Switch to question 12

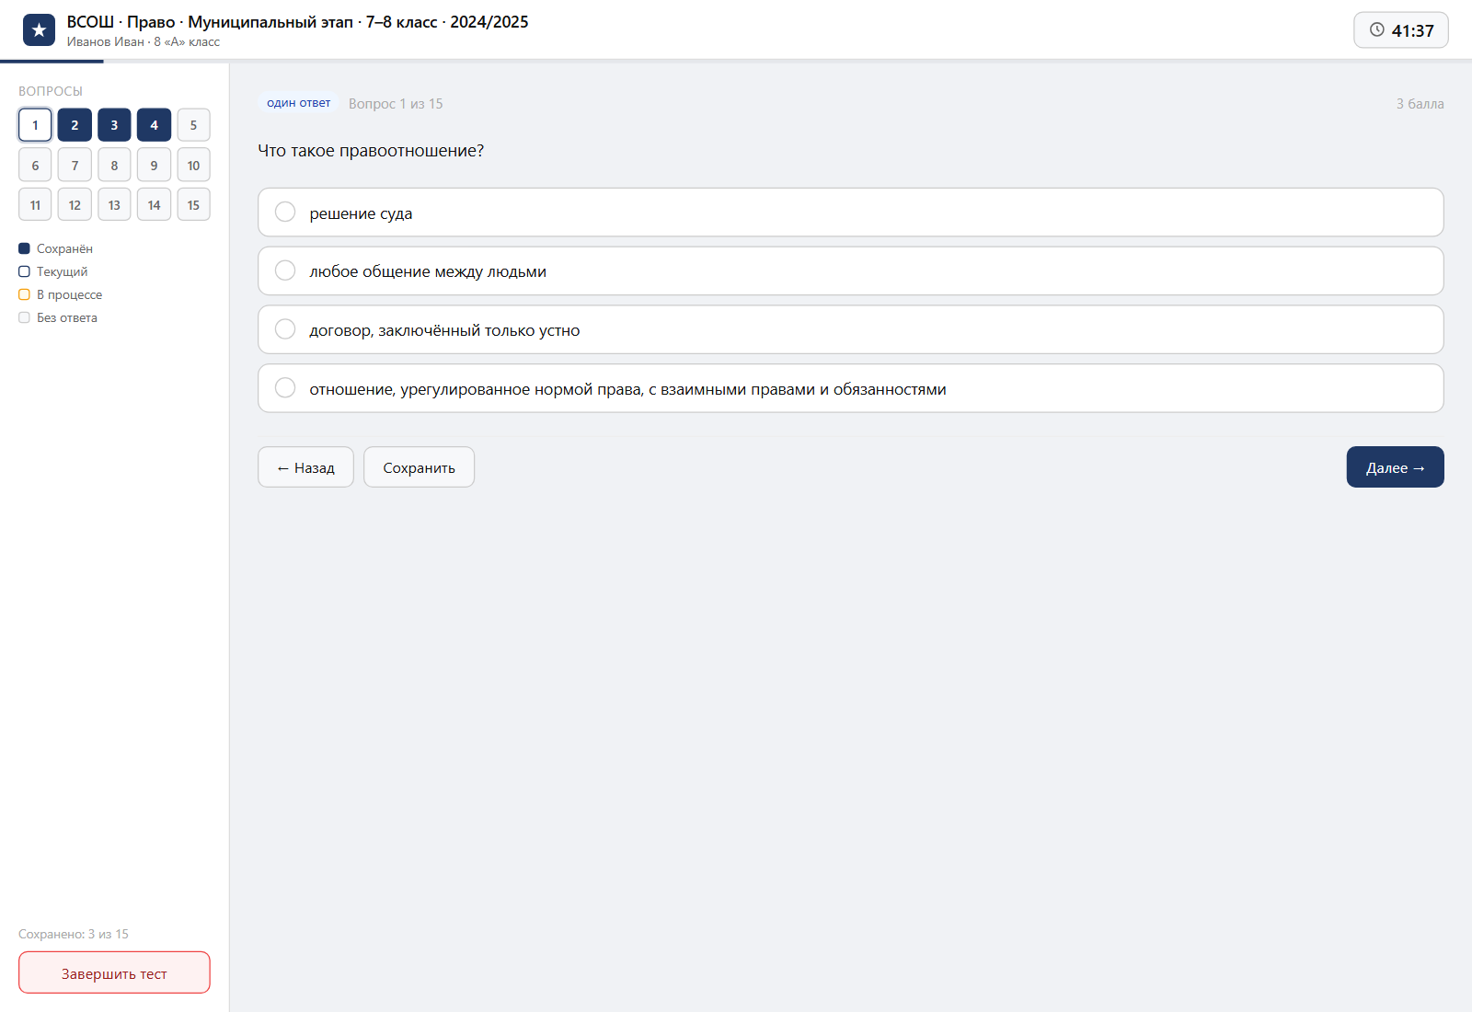point(75,204)
